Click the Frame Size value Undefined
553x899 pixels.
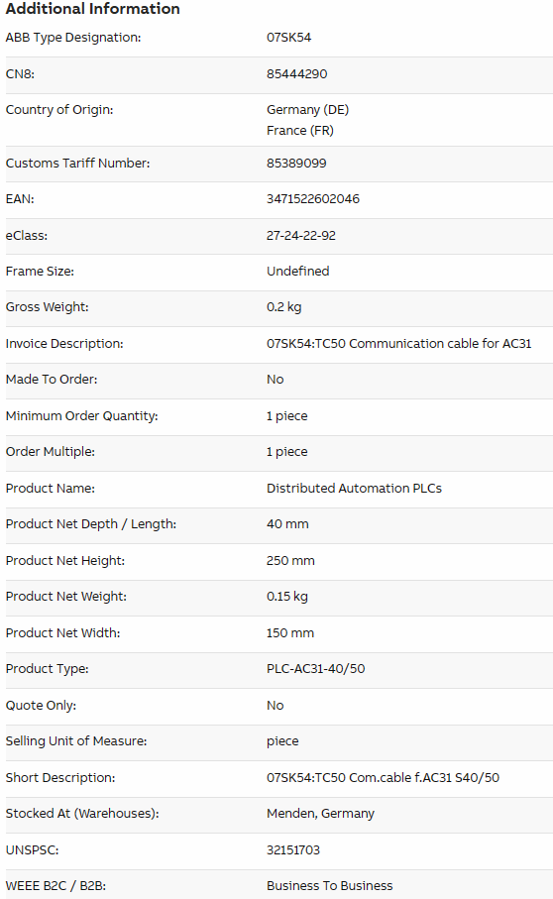tap(298, 272)
